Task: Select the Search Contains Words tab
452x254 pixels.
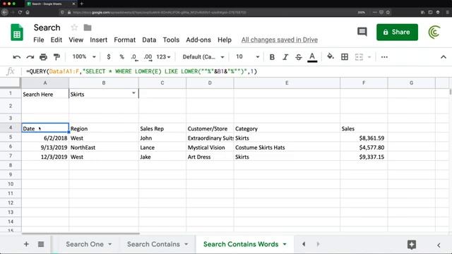Action: (241, 244)
